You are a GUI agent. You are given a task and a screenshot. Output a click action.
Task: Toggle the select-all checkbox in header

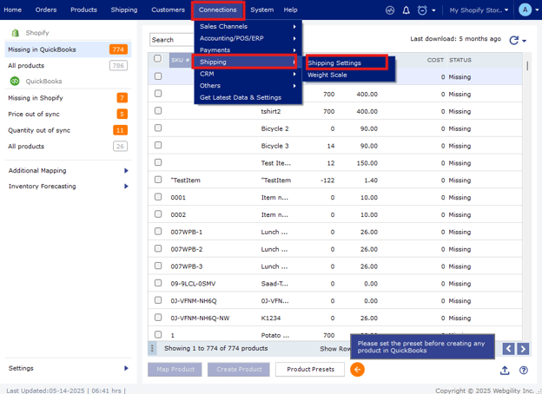[157, 59]
